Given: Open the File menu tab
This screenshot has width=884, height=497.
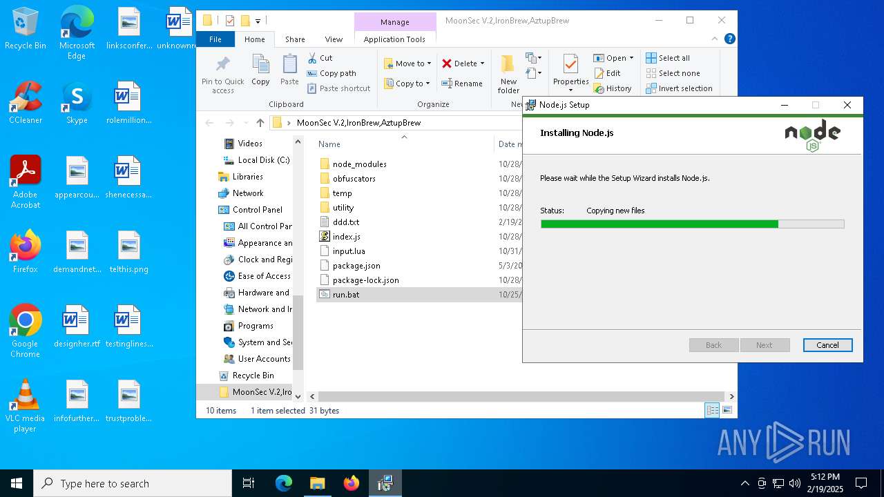Looking at the screenshot, I should pyautogui.click(x=215, y=39).
